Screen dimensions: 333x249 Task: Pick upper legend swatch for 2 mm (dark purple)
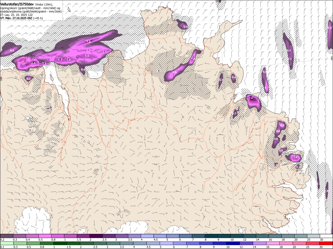coord(96,236)
